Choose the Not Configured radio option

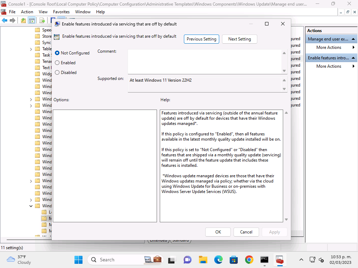(57, 53)
